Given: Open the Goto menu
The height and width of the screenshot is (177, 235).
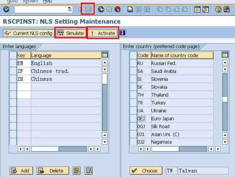Looking at the screenshot, I should click(12, 1).
